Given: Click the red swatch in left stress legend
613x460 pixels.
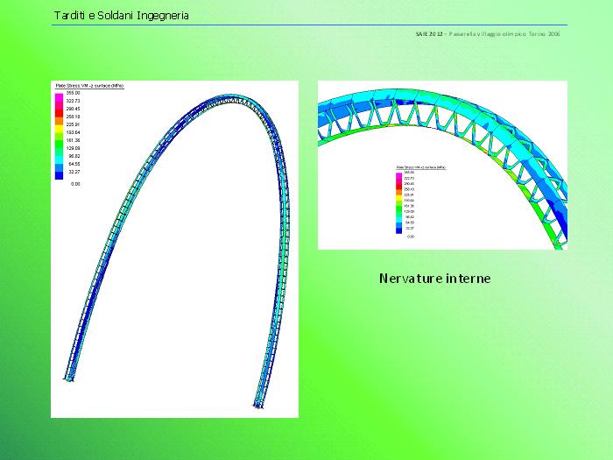Looking at the screenshot, I should (x=59, y=113).
